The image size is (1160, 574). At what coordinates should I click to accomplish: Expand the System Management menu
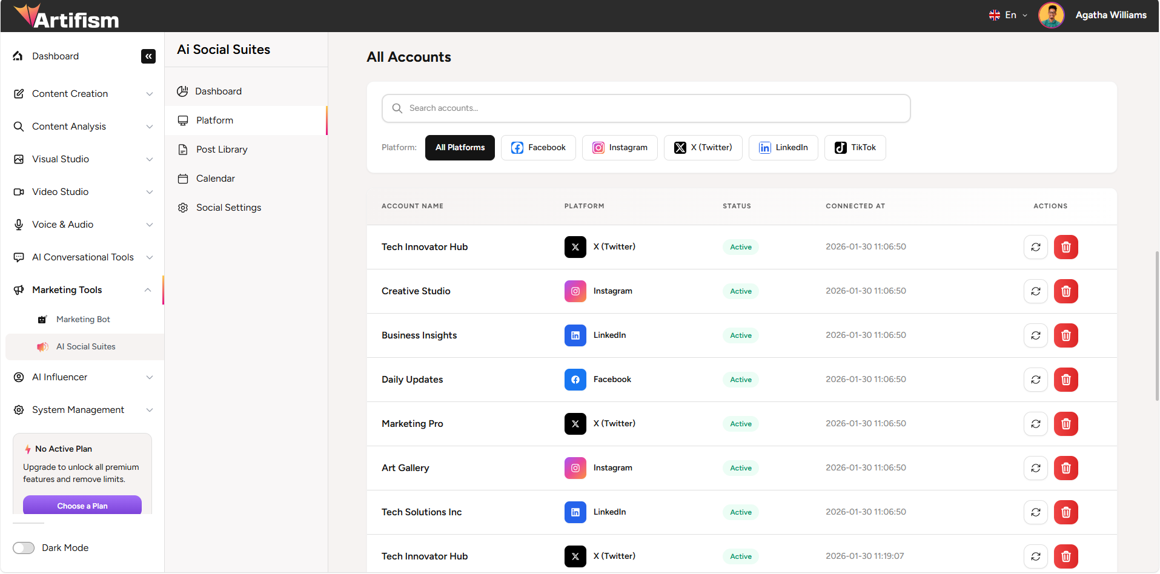[x=150, y=410]
